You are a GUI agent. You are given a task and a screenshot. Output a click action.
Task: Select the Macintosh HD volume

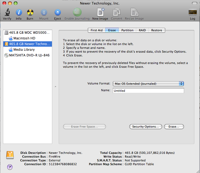pyautogui.click(x=27, y=38)
